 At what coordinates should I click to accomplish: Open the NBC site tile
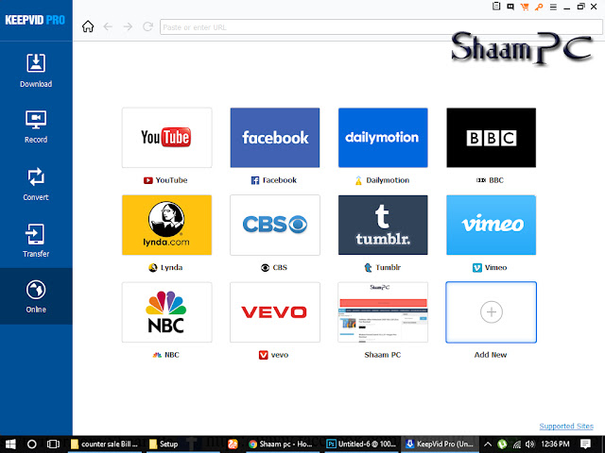tap(166, 312)
